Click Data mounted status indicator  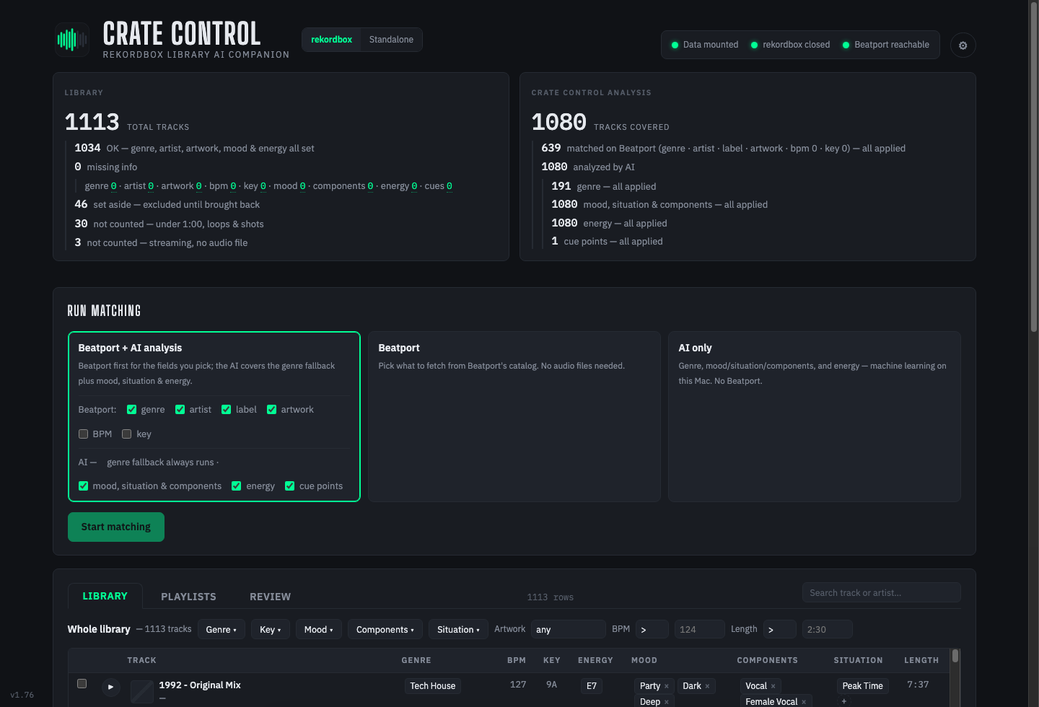tap(705, 45)
